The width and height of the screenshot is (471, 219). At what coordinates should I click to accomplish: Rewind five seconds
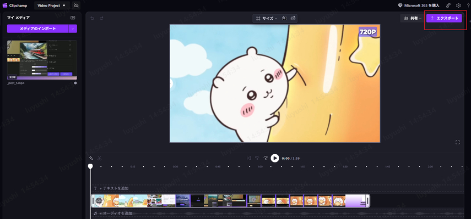pos(257,158)
